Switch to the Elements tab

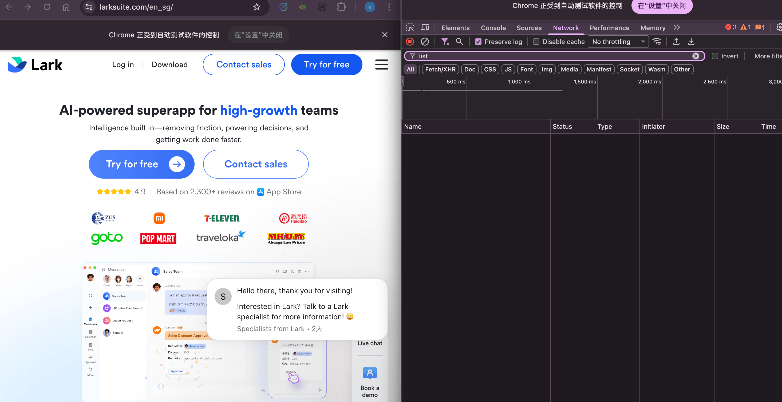455,28
